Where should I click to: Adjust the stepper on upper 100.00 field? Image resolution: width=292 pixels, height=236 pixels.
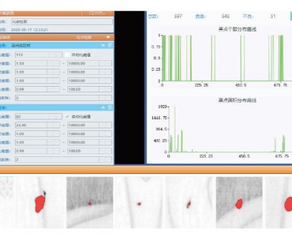tap(105, 89)
